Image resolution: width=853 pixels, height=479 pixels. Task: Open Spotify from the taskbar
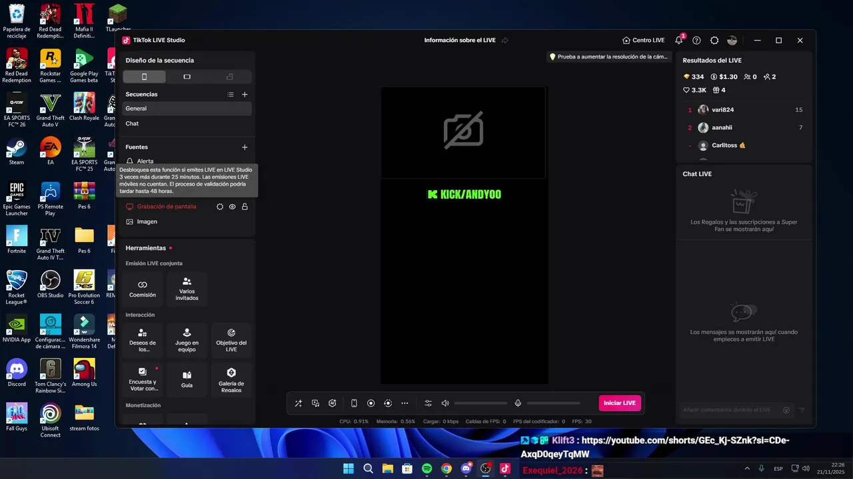coord(426,469)
